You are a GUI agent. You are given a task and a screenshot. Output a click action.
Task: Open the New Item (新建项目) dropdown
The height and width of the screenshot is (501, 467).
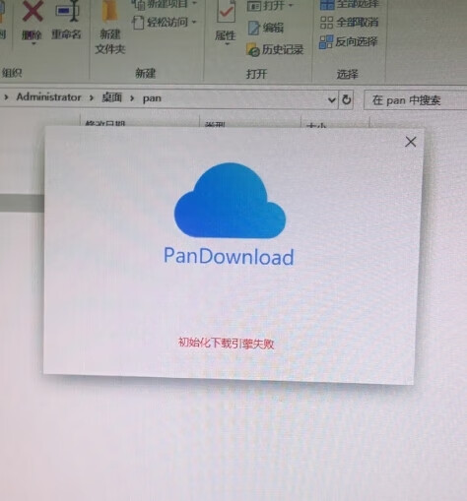(165, 4)
